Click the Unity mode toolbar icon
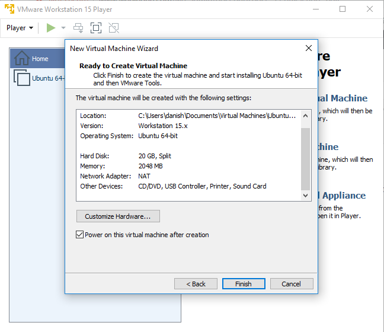Image resolution: width=384 pixels, height=332 pixels. tap(114, 28)
